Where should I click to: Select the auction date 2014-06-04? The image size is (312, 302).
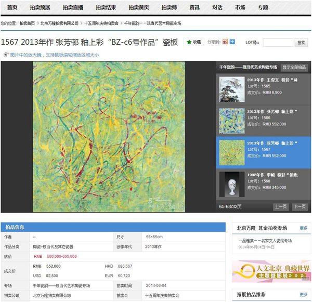pyautogui.click(x=156, y=286)
